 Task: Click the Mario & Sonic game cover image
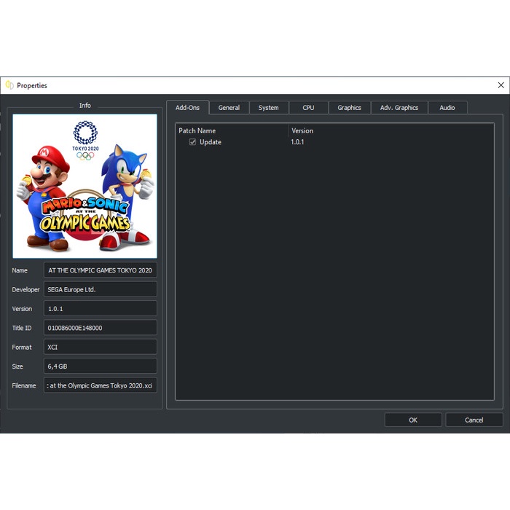[x=85, y=186]
